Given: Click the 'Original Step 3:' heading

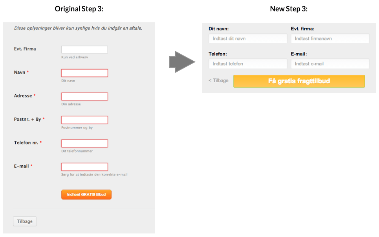Looking at the screenshot, I should coord(79,9).
